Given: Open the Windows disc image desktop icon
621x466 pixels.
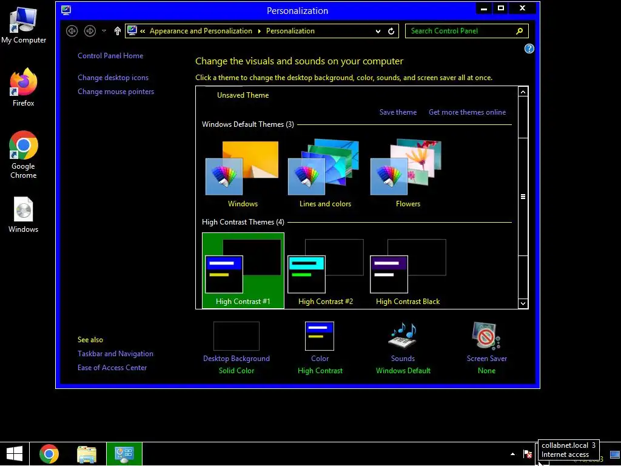Looking at the screenshot, I should click(x=24, y=215).
